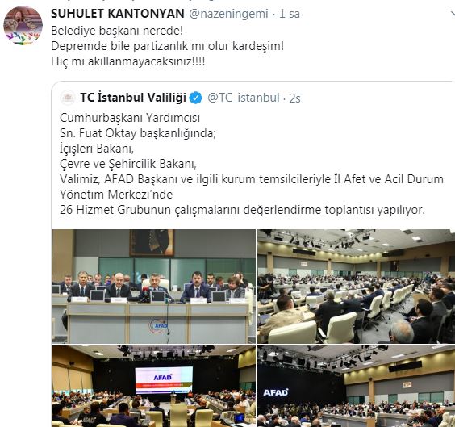Image resolution: width=455 pixels, height=427 pixels.
Task: Open top-right meeting hall photo
Action: (x=357, y=287)
